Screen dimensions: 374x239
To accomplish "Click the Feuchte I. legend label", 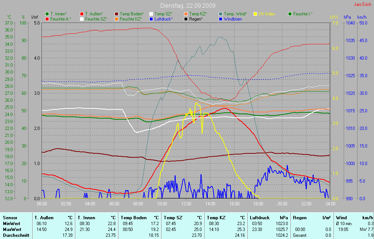I will pos(302,14).
